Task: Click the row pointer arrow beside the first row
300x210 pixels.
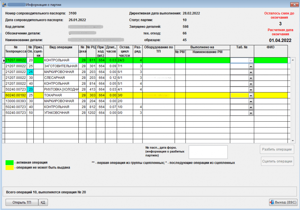Action: pyautogui.click(x=4, y=60)
